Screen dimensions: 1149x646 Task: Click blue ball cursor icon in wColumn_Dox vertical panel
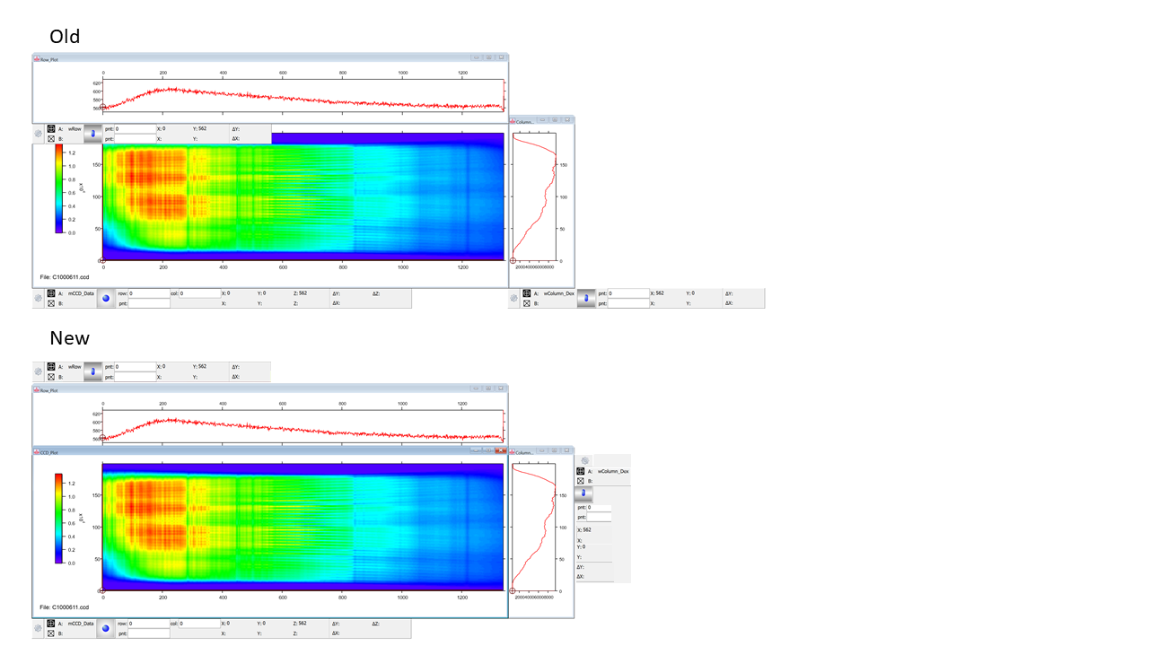click(x=583, y=493)
